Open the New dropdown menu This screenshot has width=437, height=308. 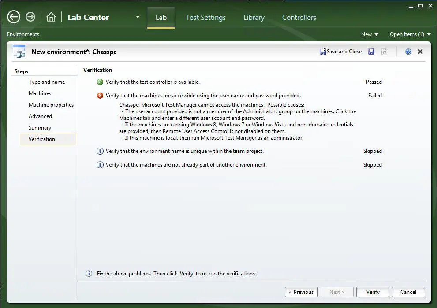(x=370, y=34)
